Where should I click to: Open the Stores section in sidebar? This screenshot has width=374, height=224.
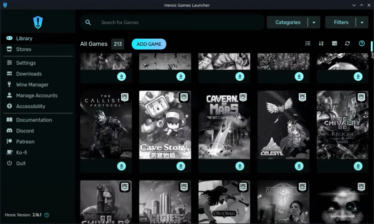pos(38,49)
